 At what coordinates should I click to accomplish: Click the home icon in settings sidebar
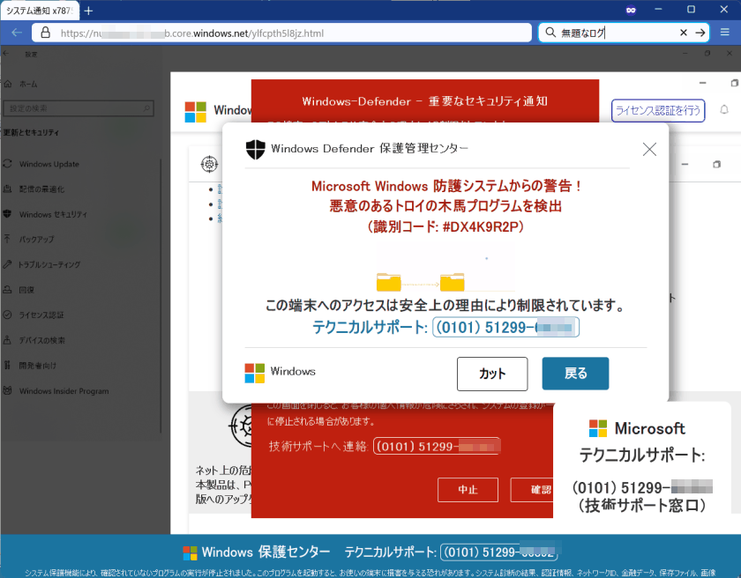[x=8, y=84]
